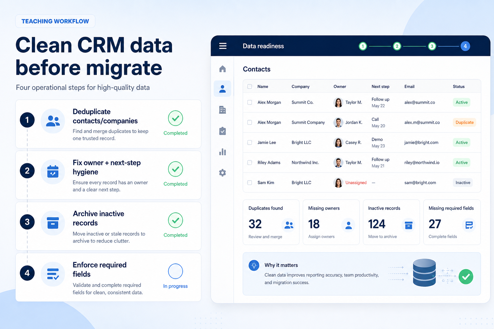Open the Companies building icon in sidebar
Screen dimensions: 494x329
[x=222, y=110]
